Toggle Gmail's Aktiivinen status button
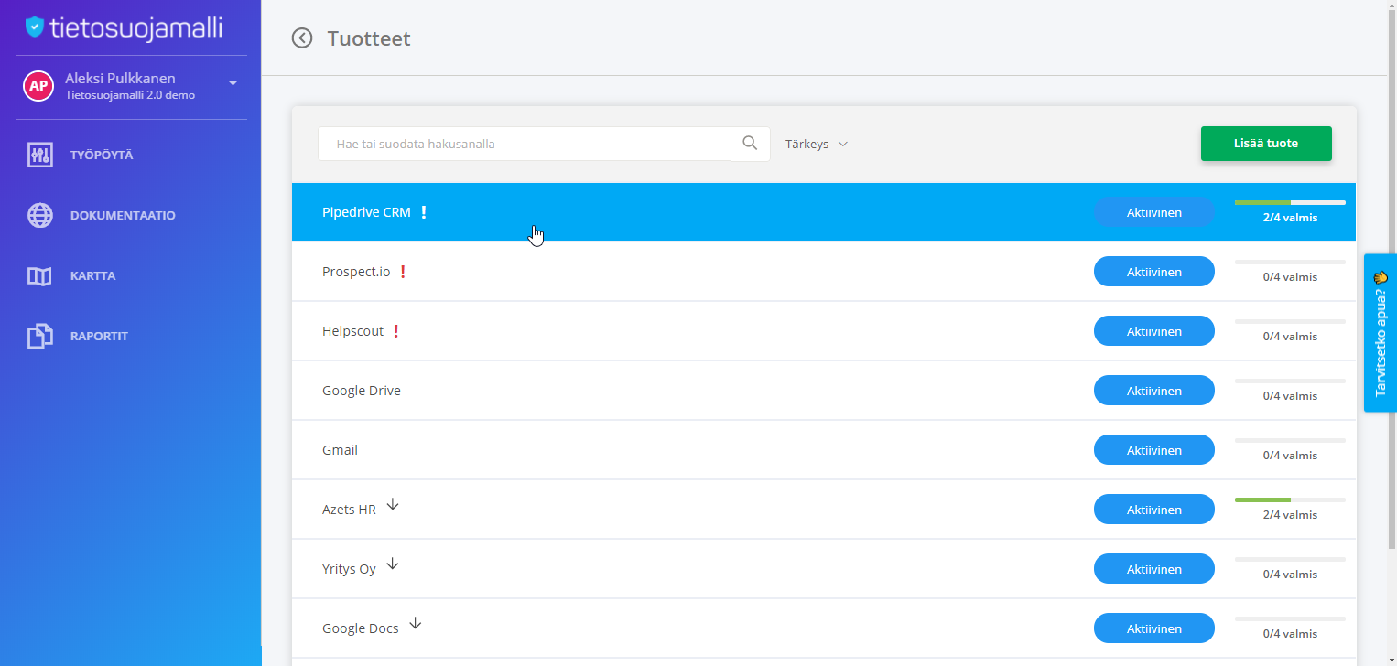The image size is (1397, 666). (x=1154, y=450)
